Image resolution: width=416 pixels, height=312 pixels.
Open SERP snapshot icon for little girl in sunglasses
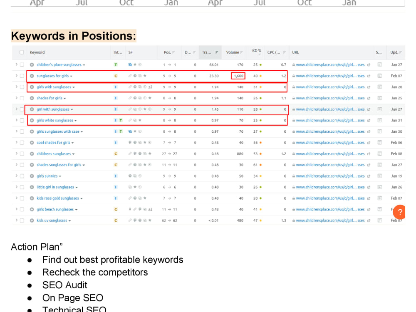point(380,187)
